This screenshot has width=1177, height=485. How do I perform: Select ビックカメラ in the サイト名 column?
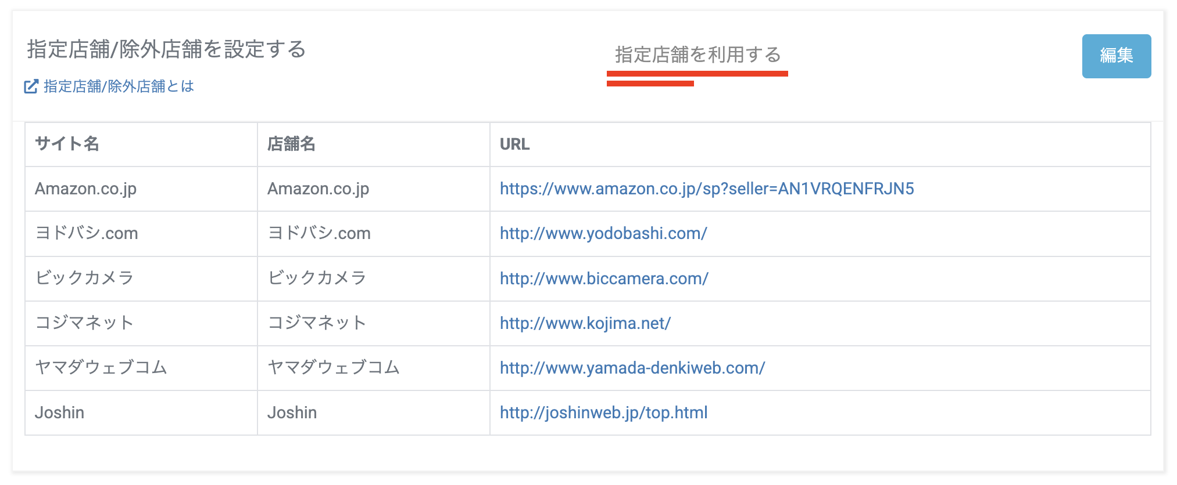(x=84, y=278)
